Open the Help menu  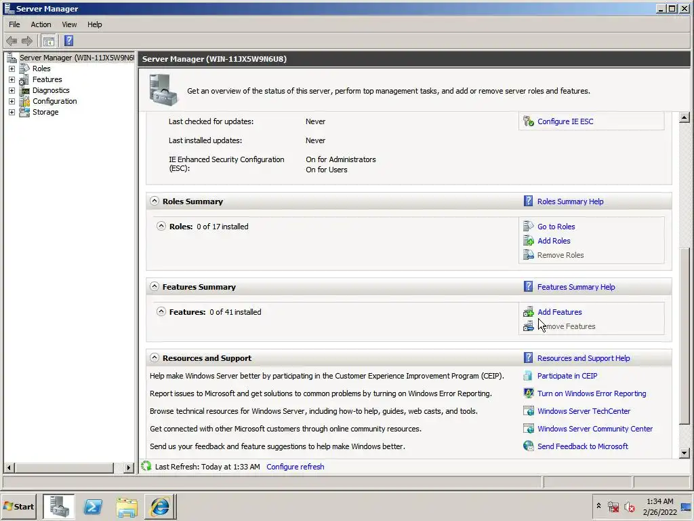94,24
